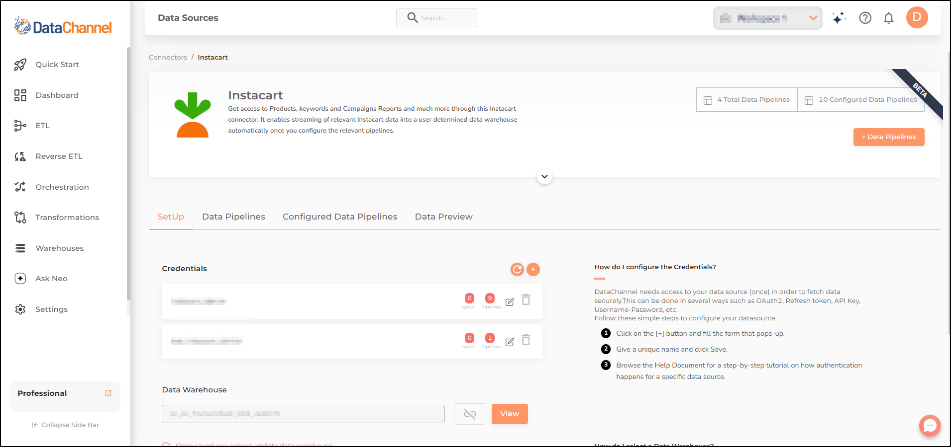Click 'Data Sources' page title
Screen dimensions: 951x447
click(x=188, y=18)
